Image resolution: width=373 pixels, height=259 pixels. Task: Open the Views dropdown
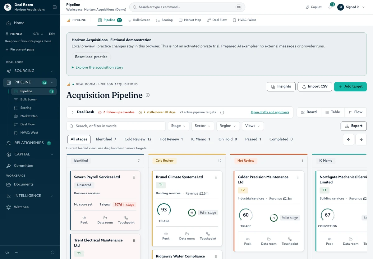pyautogui.click(x=253, y=126)
